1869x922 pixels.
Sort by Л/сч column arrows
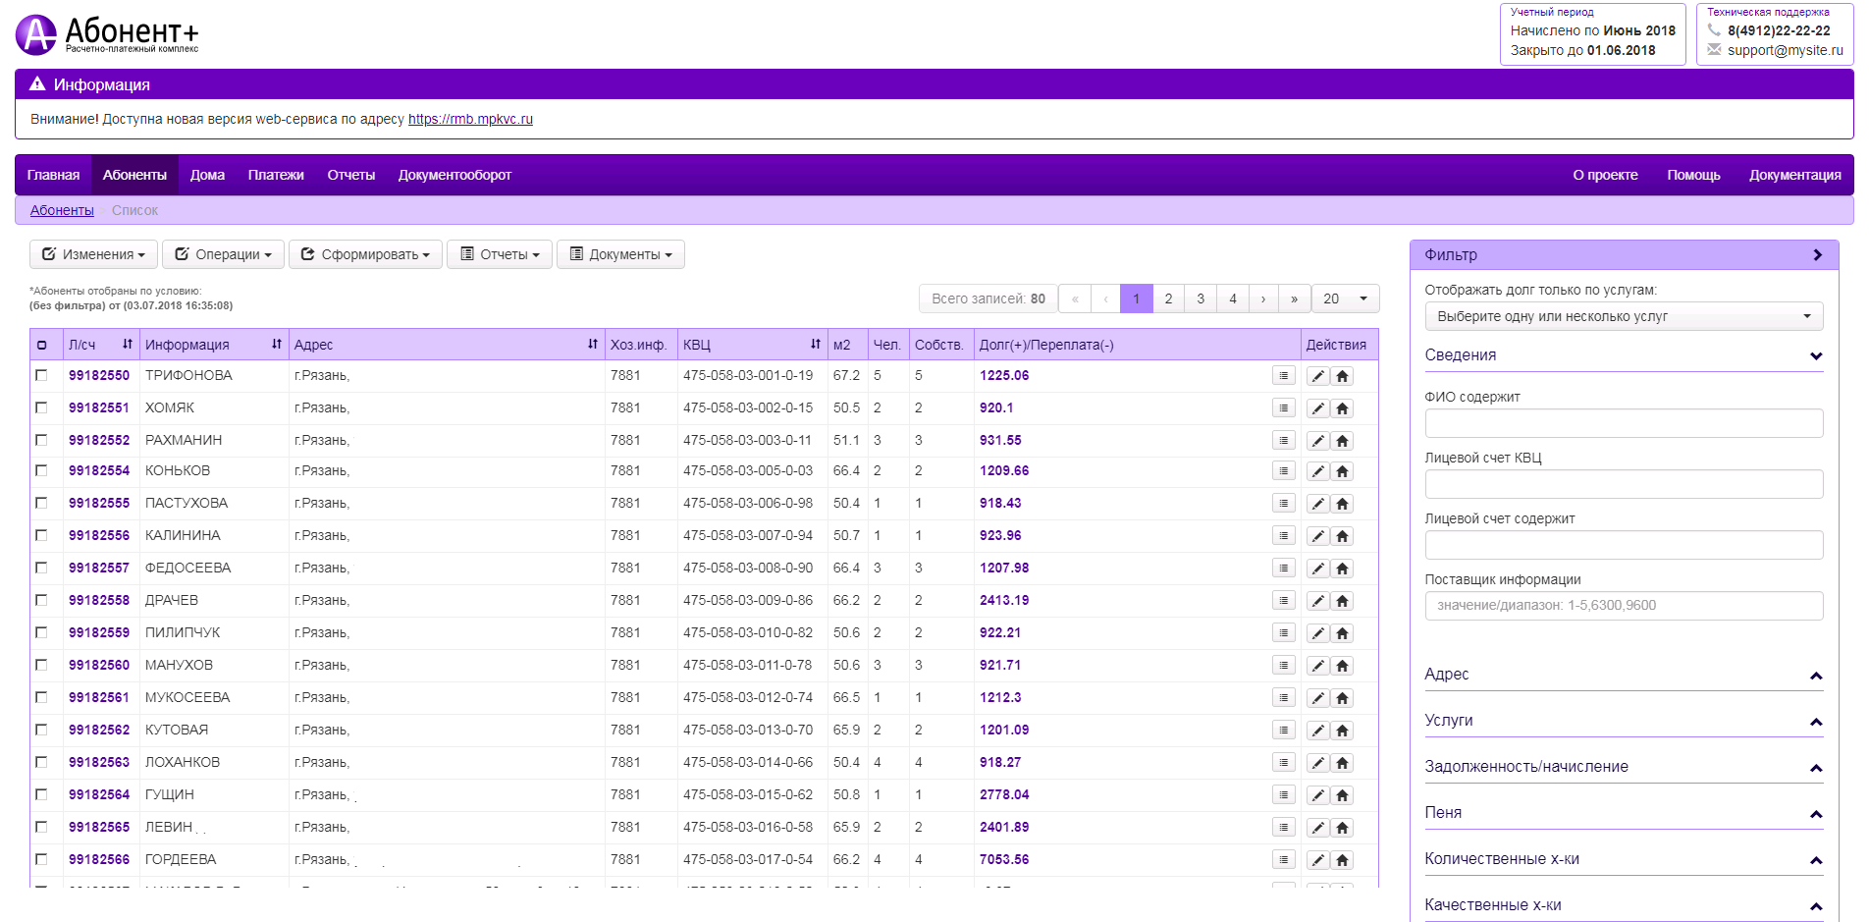128,344
